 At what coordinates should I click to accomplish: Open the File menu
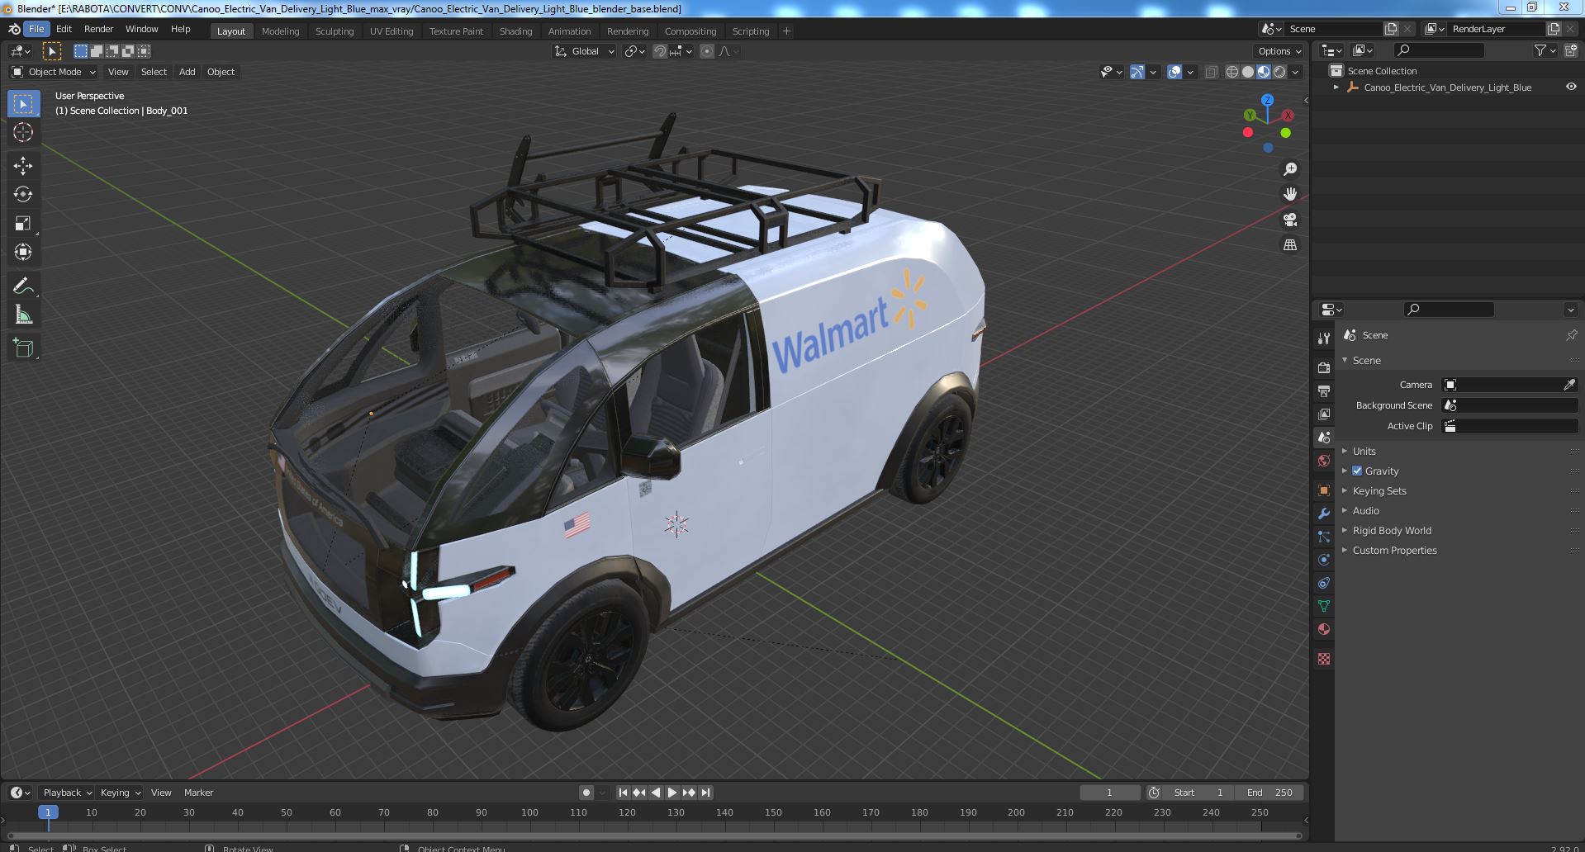(36, 29)
